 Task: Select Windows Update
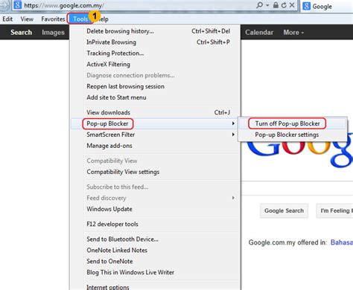pos(155,209)
